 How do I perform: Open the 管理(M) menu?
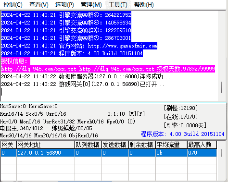(91, 5)
